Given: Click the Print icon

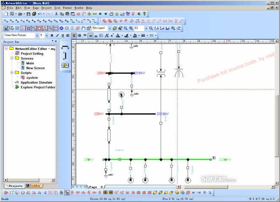Looking at the screenshot, I should tap(111, 14).
